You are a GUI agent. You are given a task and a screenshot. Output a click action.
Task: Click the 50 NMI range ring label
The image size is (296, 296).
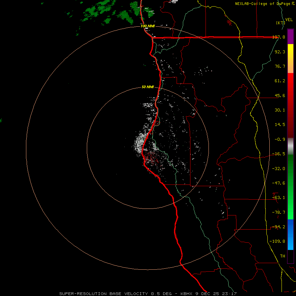coord(148,87)
